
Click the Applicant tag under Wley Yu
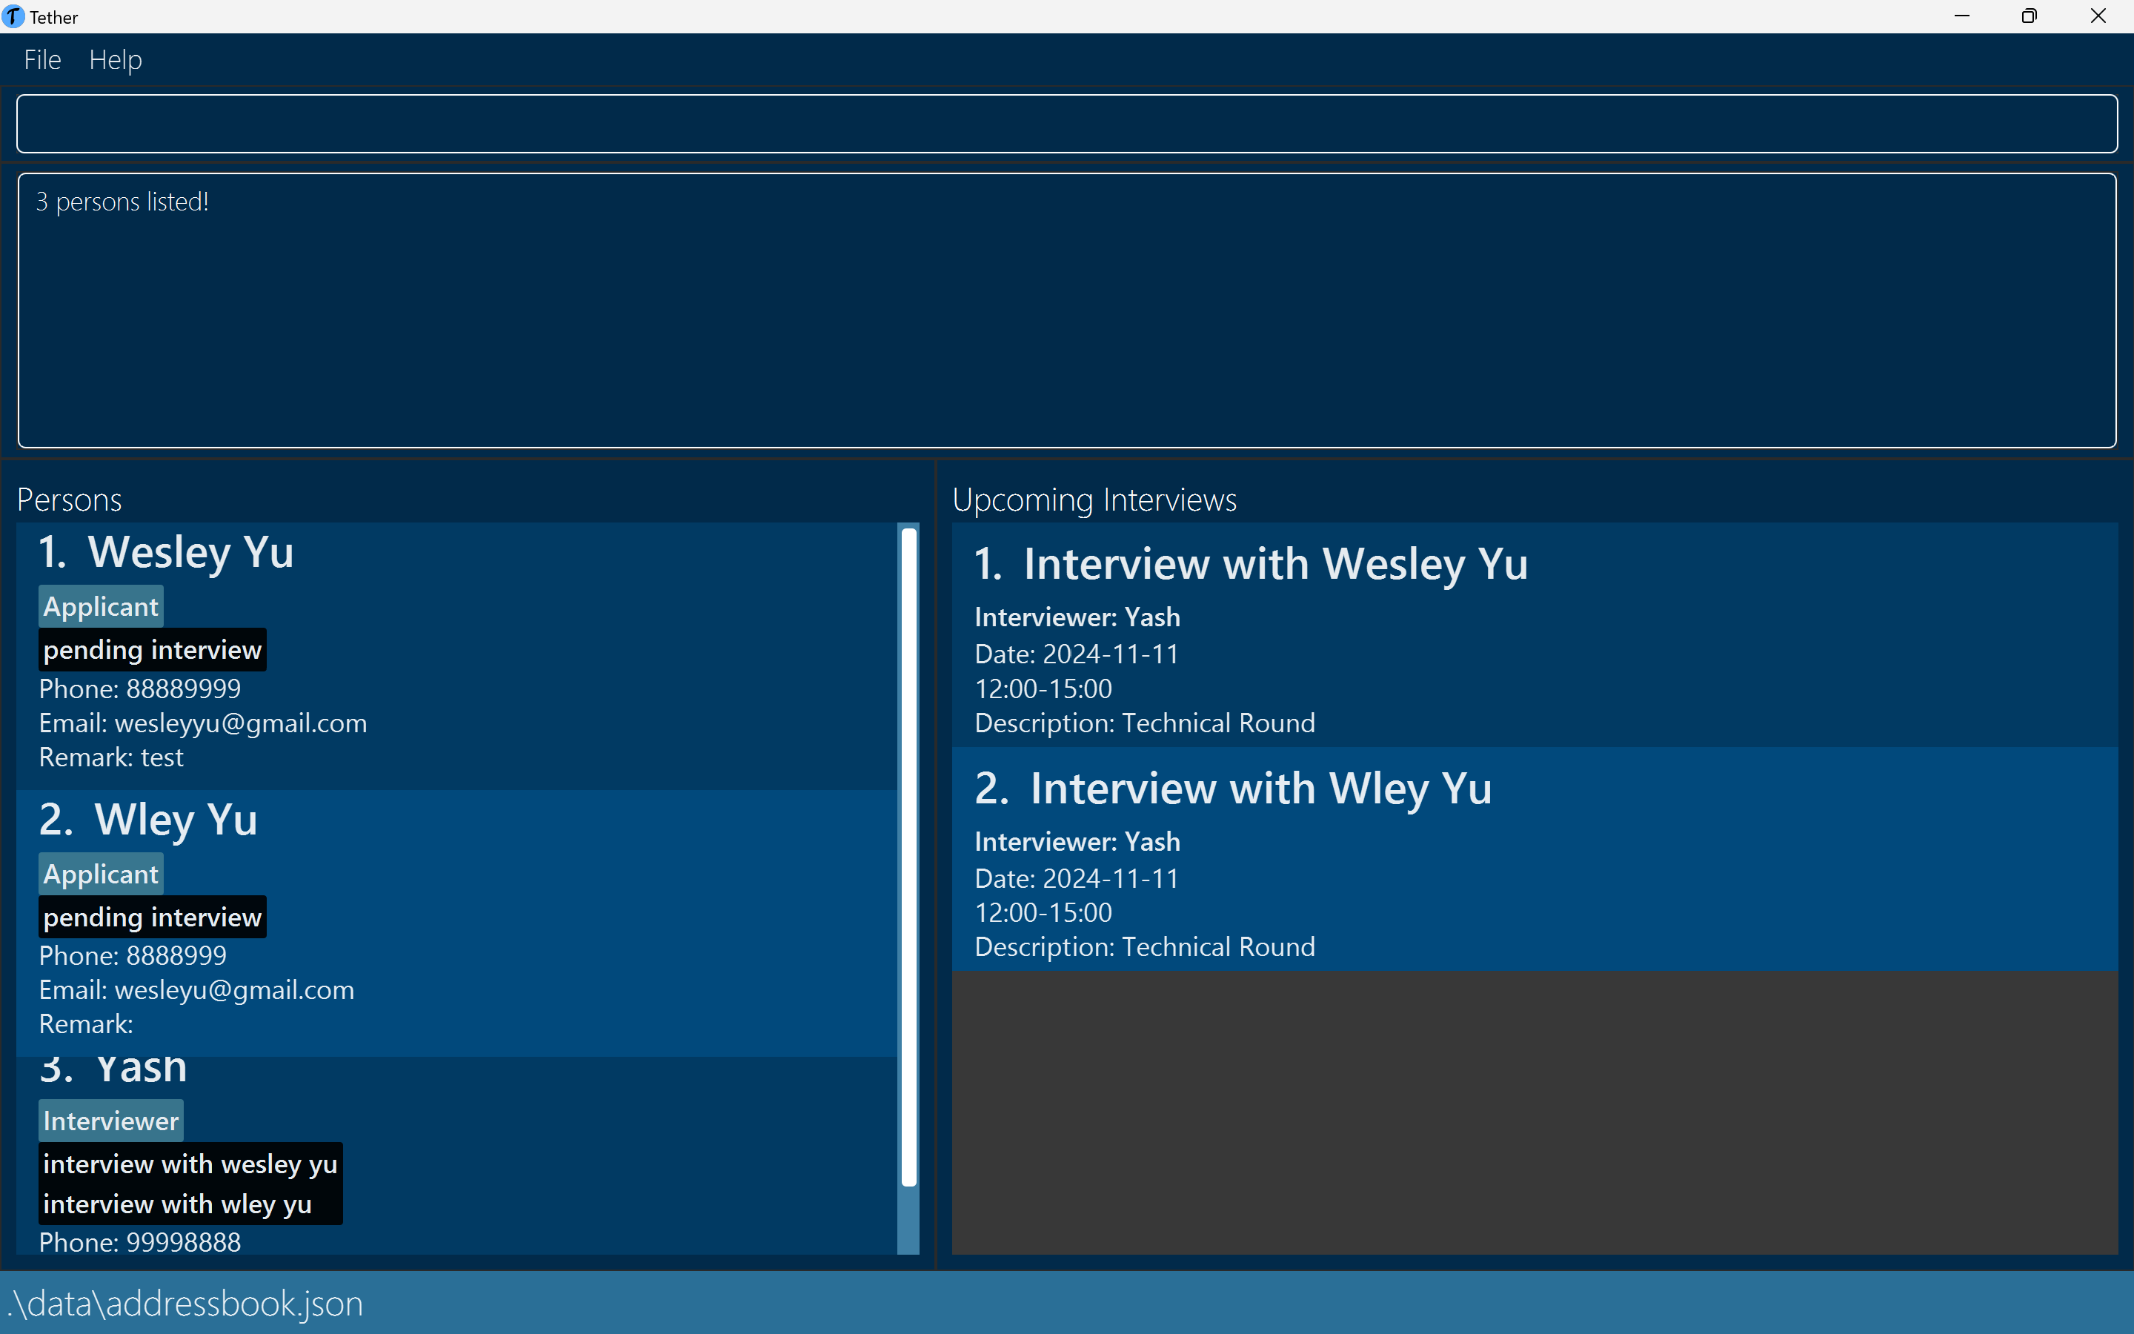point(102,875)
